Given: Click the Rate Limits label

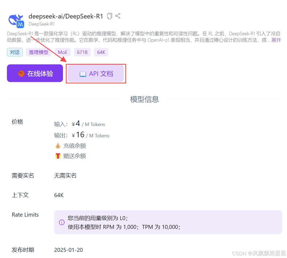Looking at the screenshot, I should point(25,214).
